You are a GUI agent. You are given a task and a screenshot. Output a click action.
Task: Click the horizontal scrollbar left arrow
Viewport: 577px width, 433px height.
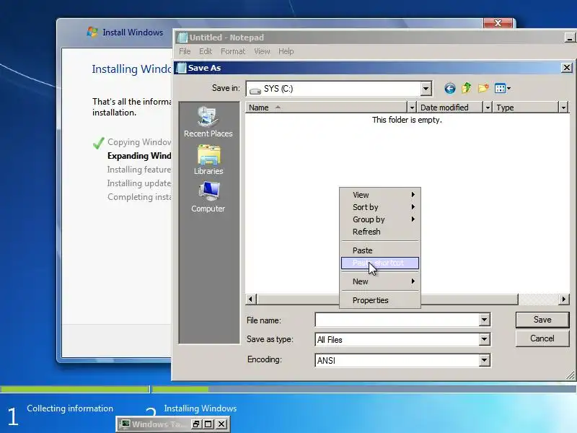click(x=251, y=299)
